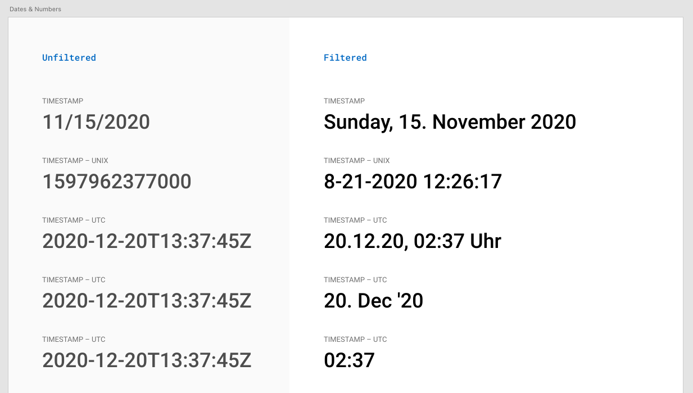Viewport: 693px width, 393px height.
Task: Click the TIMESTAMP – UTC label above 20.12.20
Action: point(355,220)
